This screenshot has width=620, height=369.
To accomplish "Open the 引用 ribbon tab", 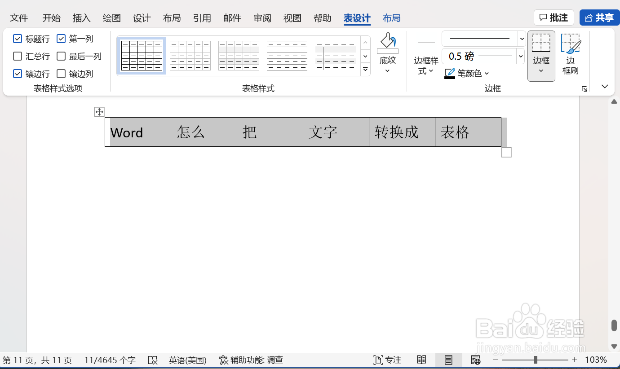I will [x=202, y=18].
